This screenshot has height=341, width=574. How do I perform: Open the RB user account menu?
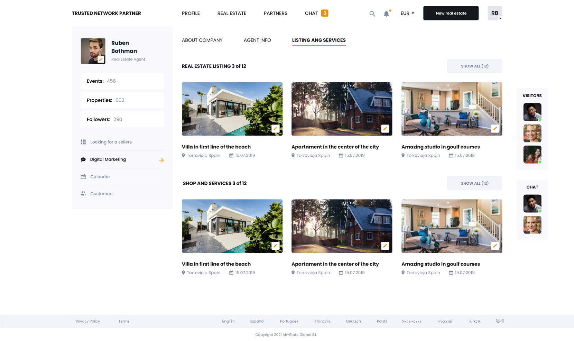coord(494,13)
